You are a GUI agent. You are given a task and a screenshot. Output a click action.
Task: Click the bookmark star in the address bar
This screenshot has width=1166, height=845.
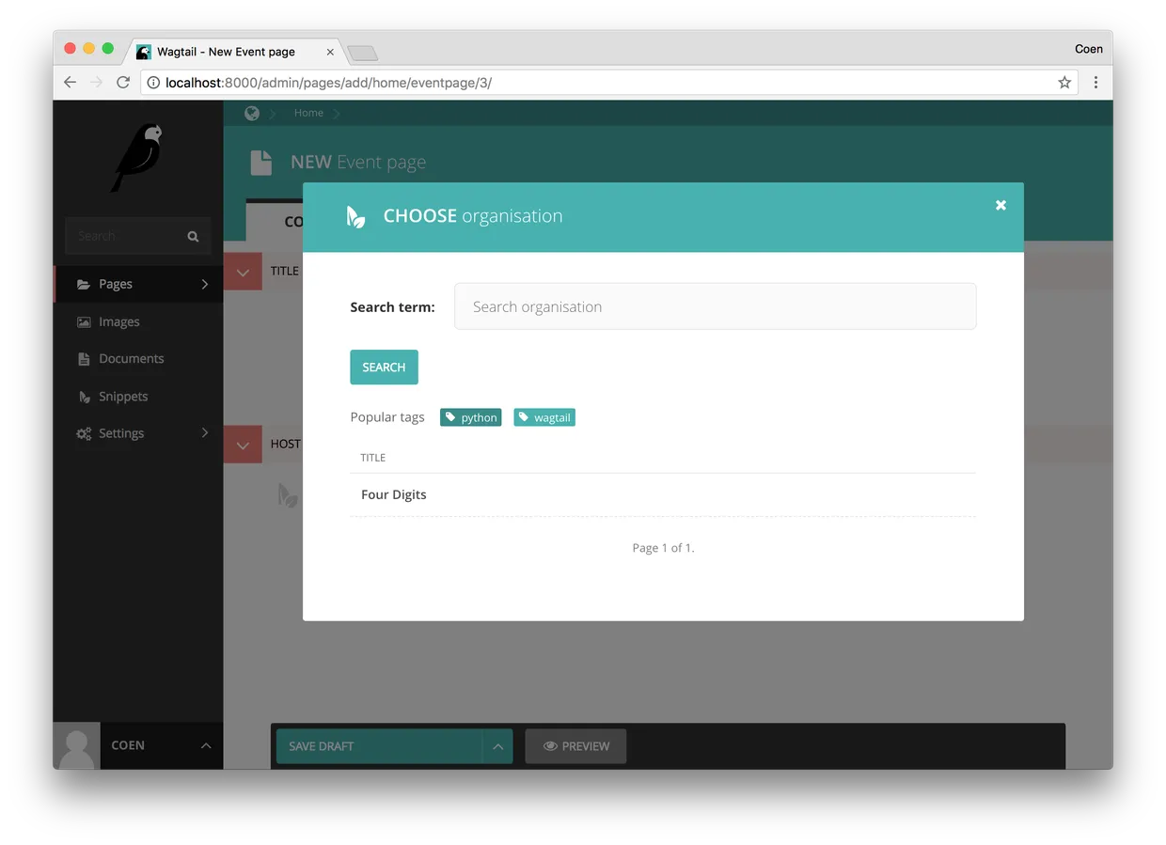[1064, 82]
